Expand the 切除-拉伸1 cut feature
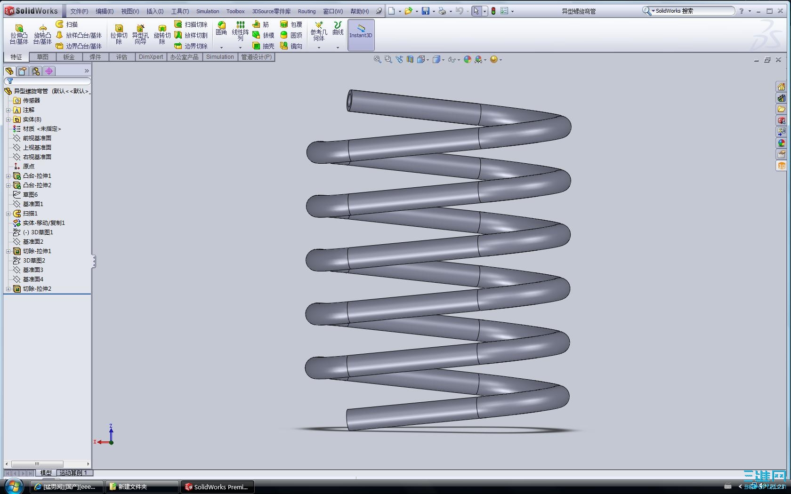Viewport: 791px width, 494px height. (8, 251)
